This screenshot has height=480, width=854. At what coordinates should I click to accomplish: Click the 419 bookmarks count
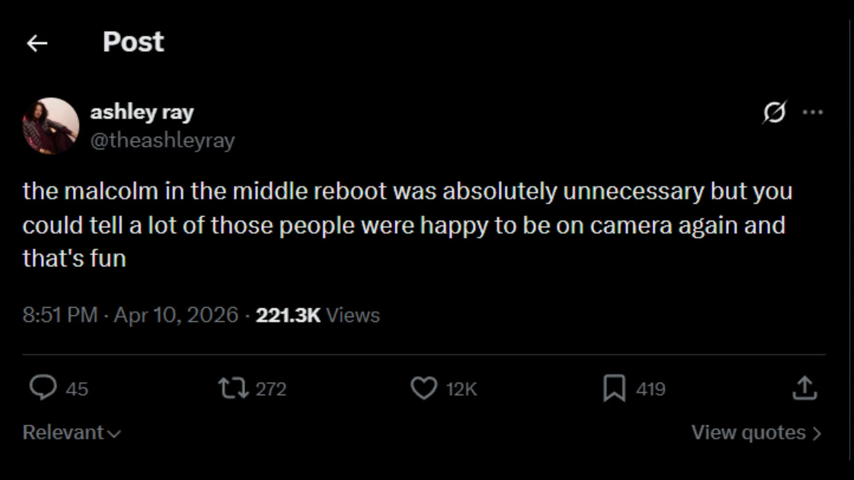tap(651, 389)
